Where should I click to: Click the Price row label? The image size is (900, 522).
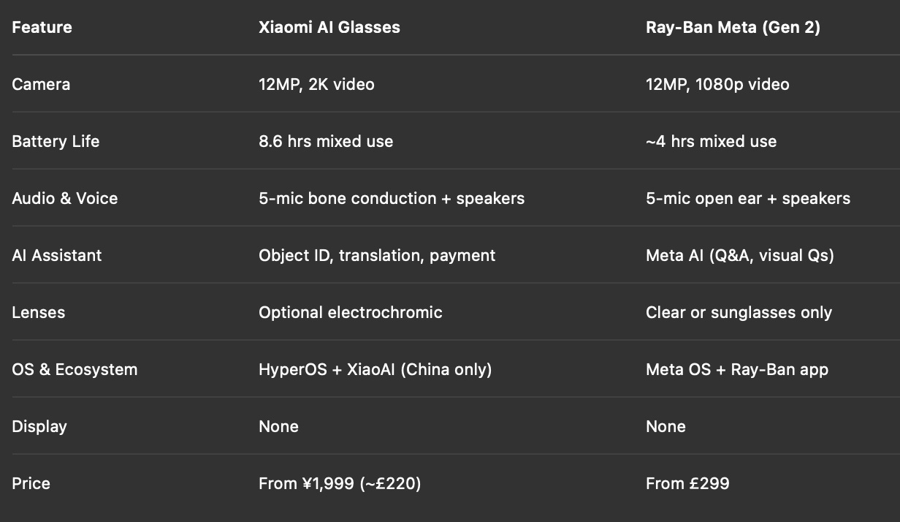tap(31, 484)
